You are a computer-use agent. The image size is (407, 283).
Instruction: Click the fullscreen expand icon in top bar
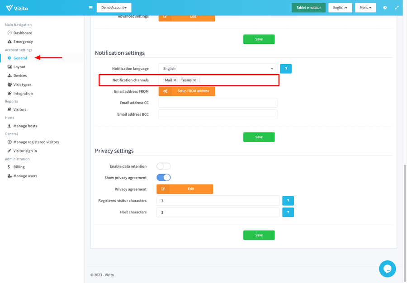tap(397, 8)
